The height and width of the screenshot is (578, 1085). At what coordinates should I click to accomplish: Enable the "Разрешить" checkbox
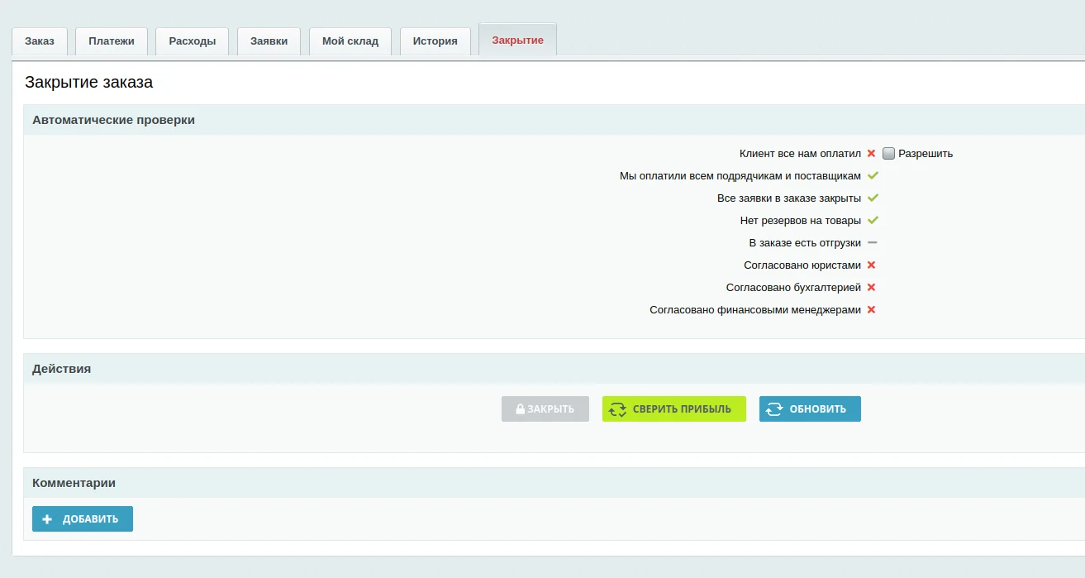tap(888, 153)
